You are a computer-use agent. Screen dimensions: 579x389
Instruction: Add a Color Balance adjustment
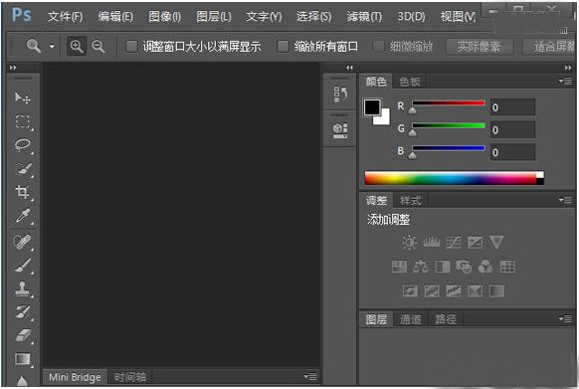[x=421, y=267]
